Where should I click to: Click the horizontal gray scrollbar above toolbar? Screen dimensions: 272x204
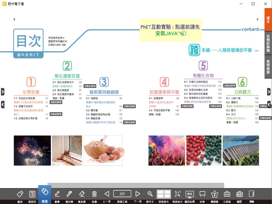tap(136, 185)
